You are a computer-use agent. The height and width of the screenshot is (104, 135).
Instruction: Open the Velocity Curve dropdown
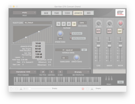(38, 23)
